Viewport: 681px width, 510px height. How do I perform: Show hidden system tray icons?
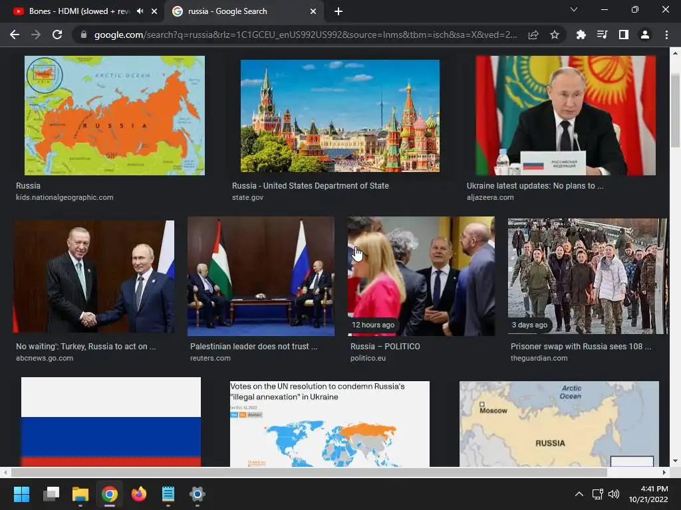click(x=579, y=494)
